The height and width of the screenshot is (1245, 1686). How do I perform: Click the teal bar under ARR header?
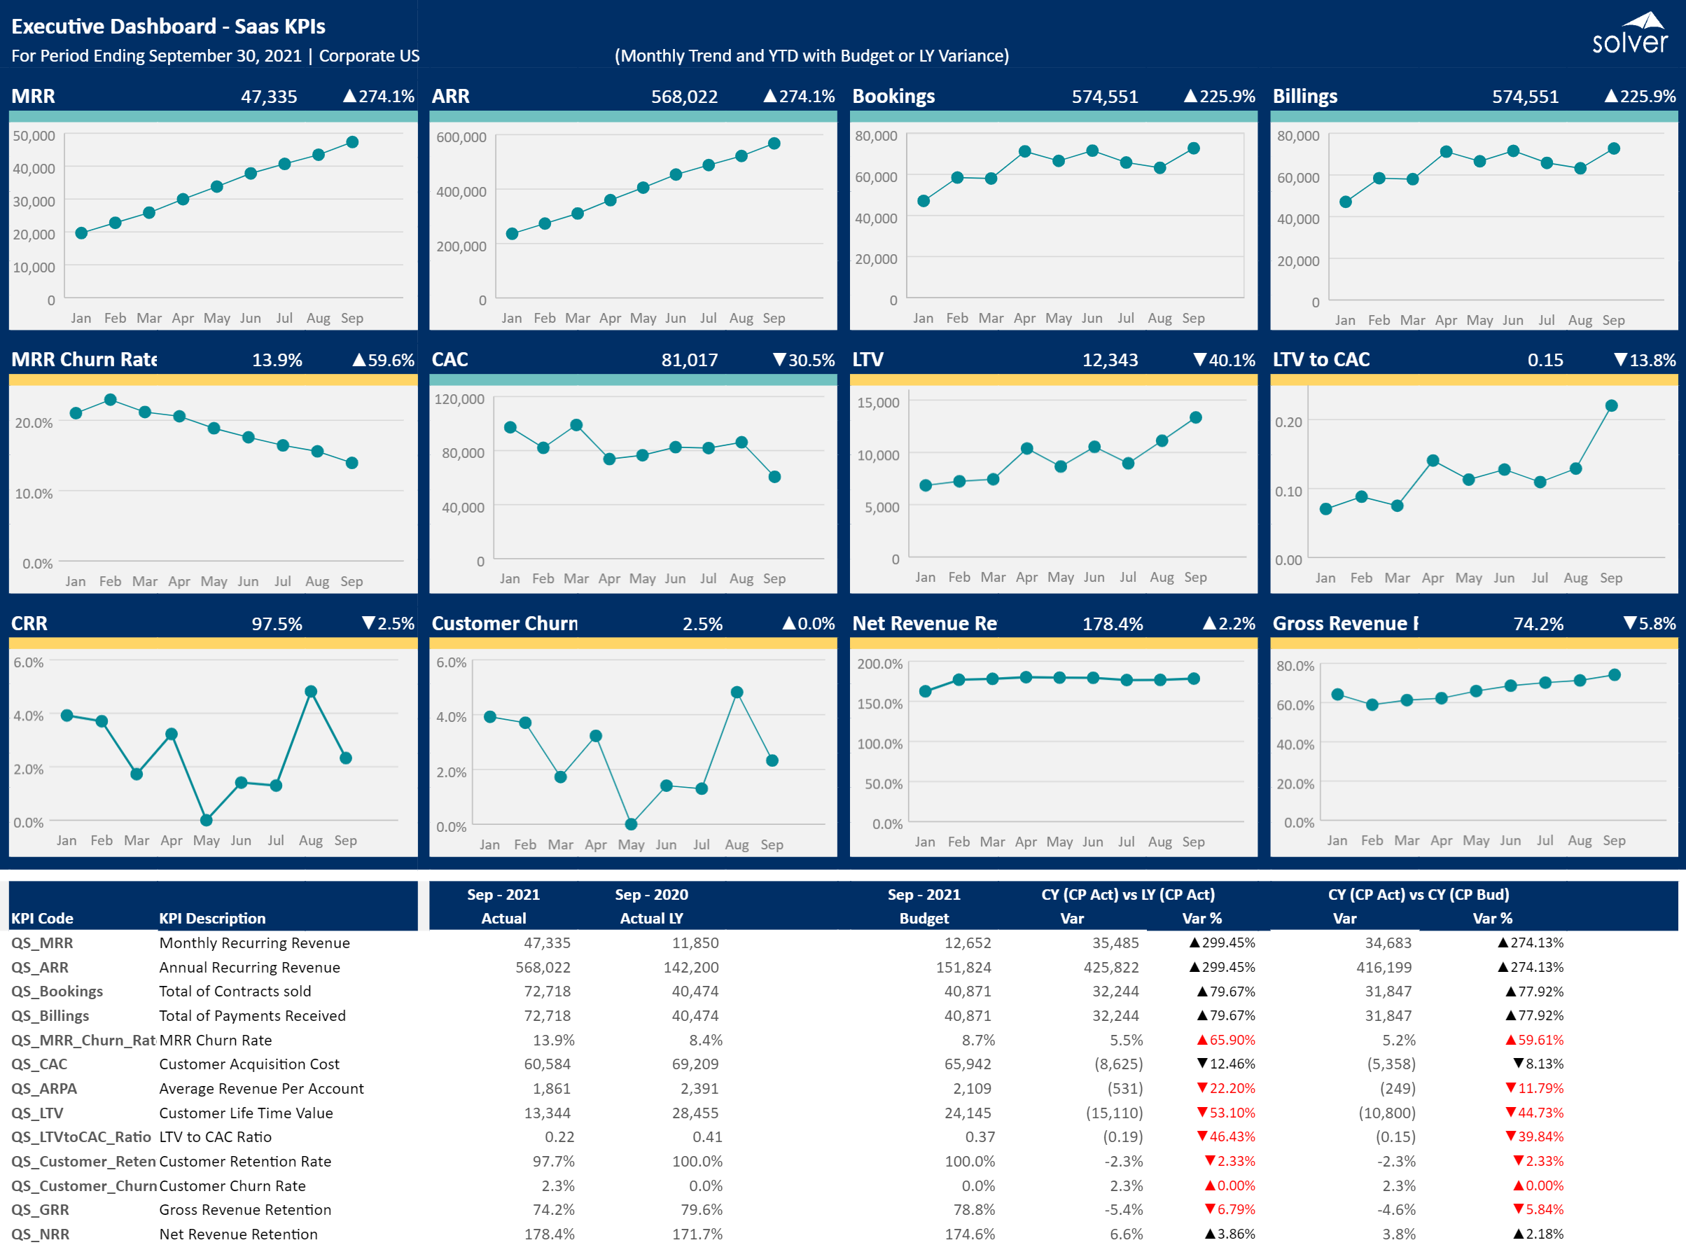[x=633, y=117]
